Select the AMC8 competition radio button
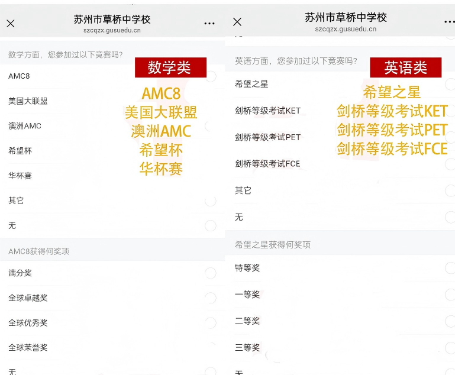455x375 pixels. (x=211, y=76)
